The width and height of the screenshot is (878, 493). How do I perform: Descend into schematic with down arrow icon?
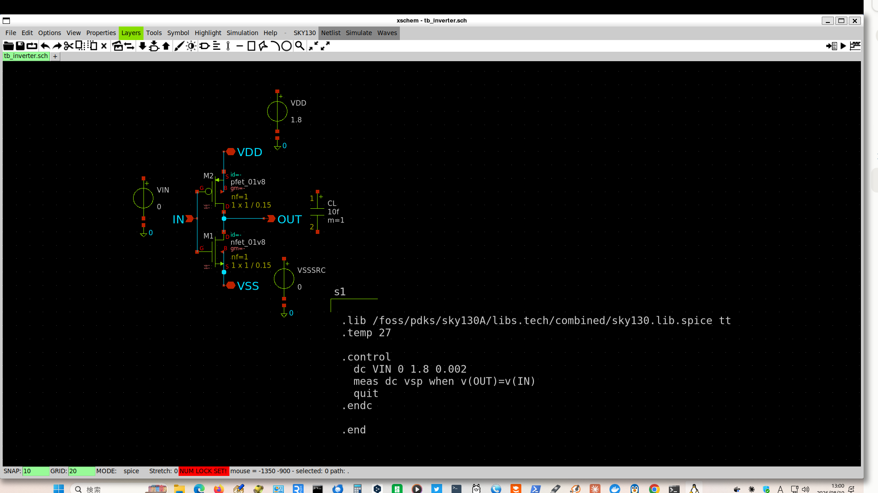coord(142,46)
